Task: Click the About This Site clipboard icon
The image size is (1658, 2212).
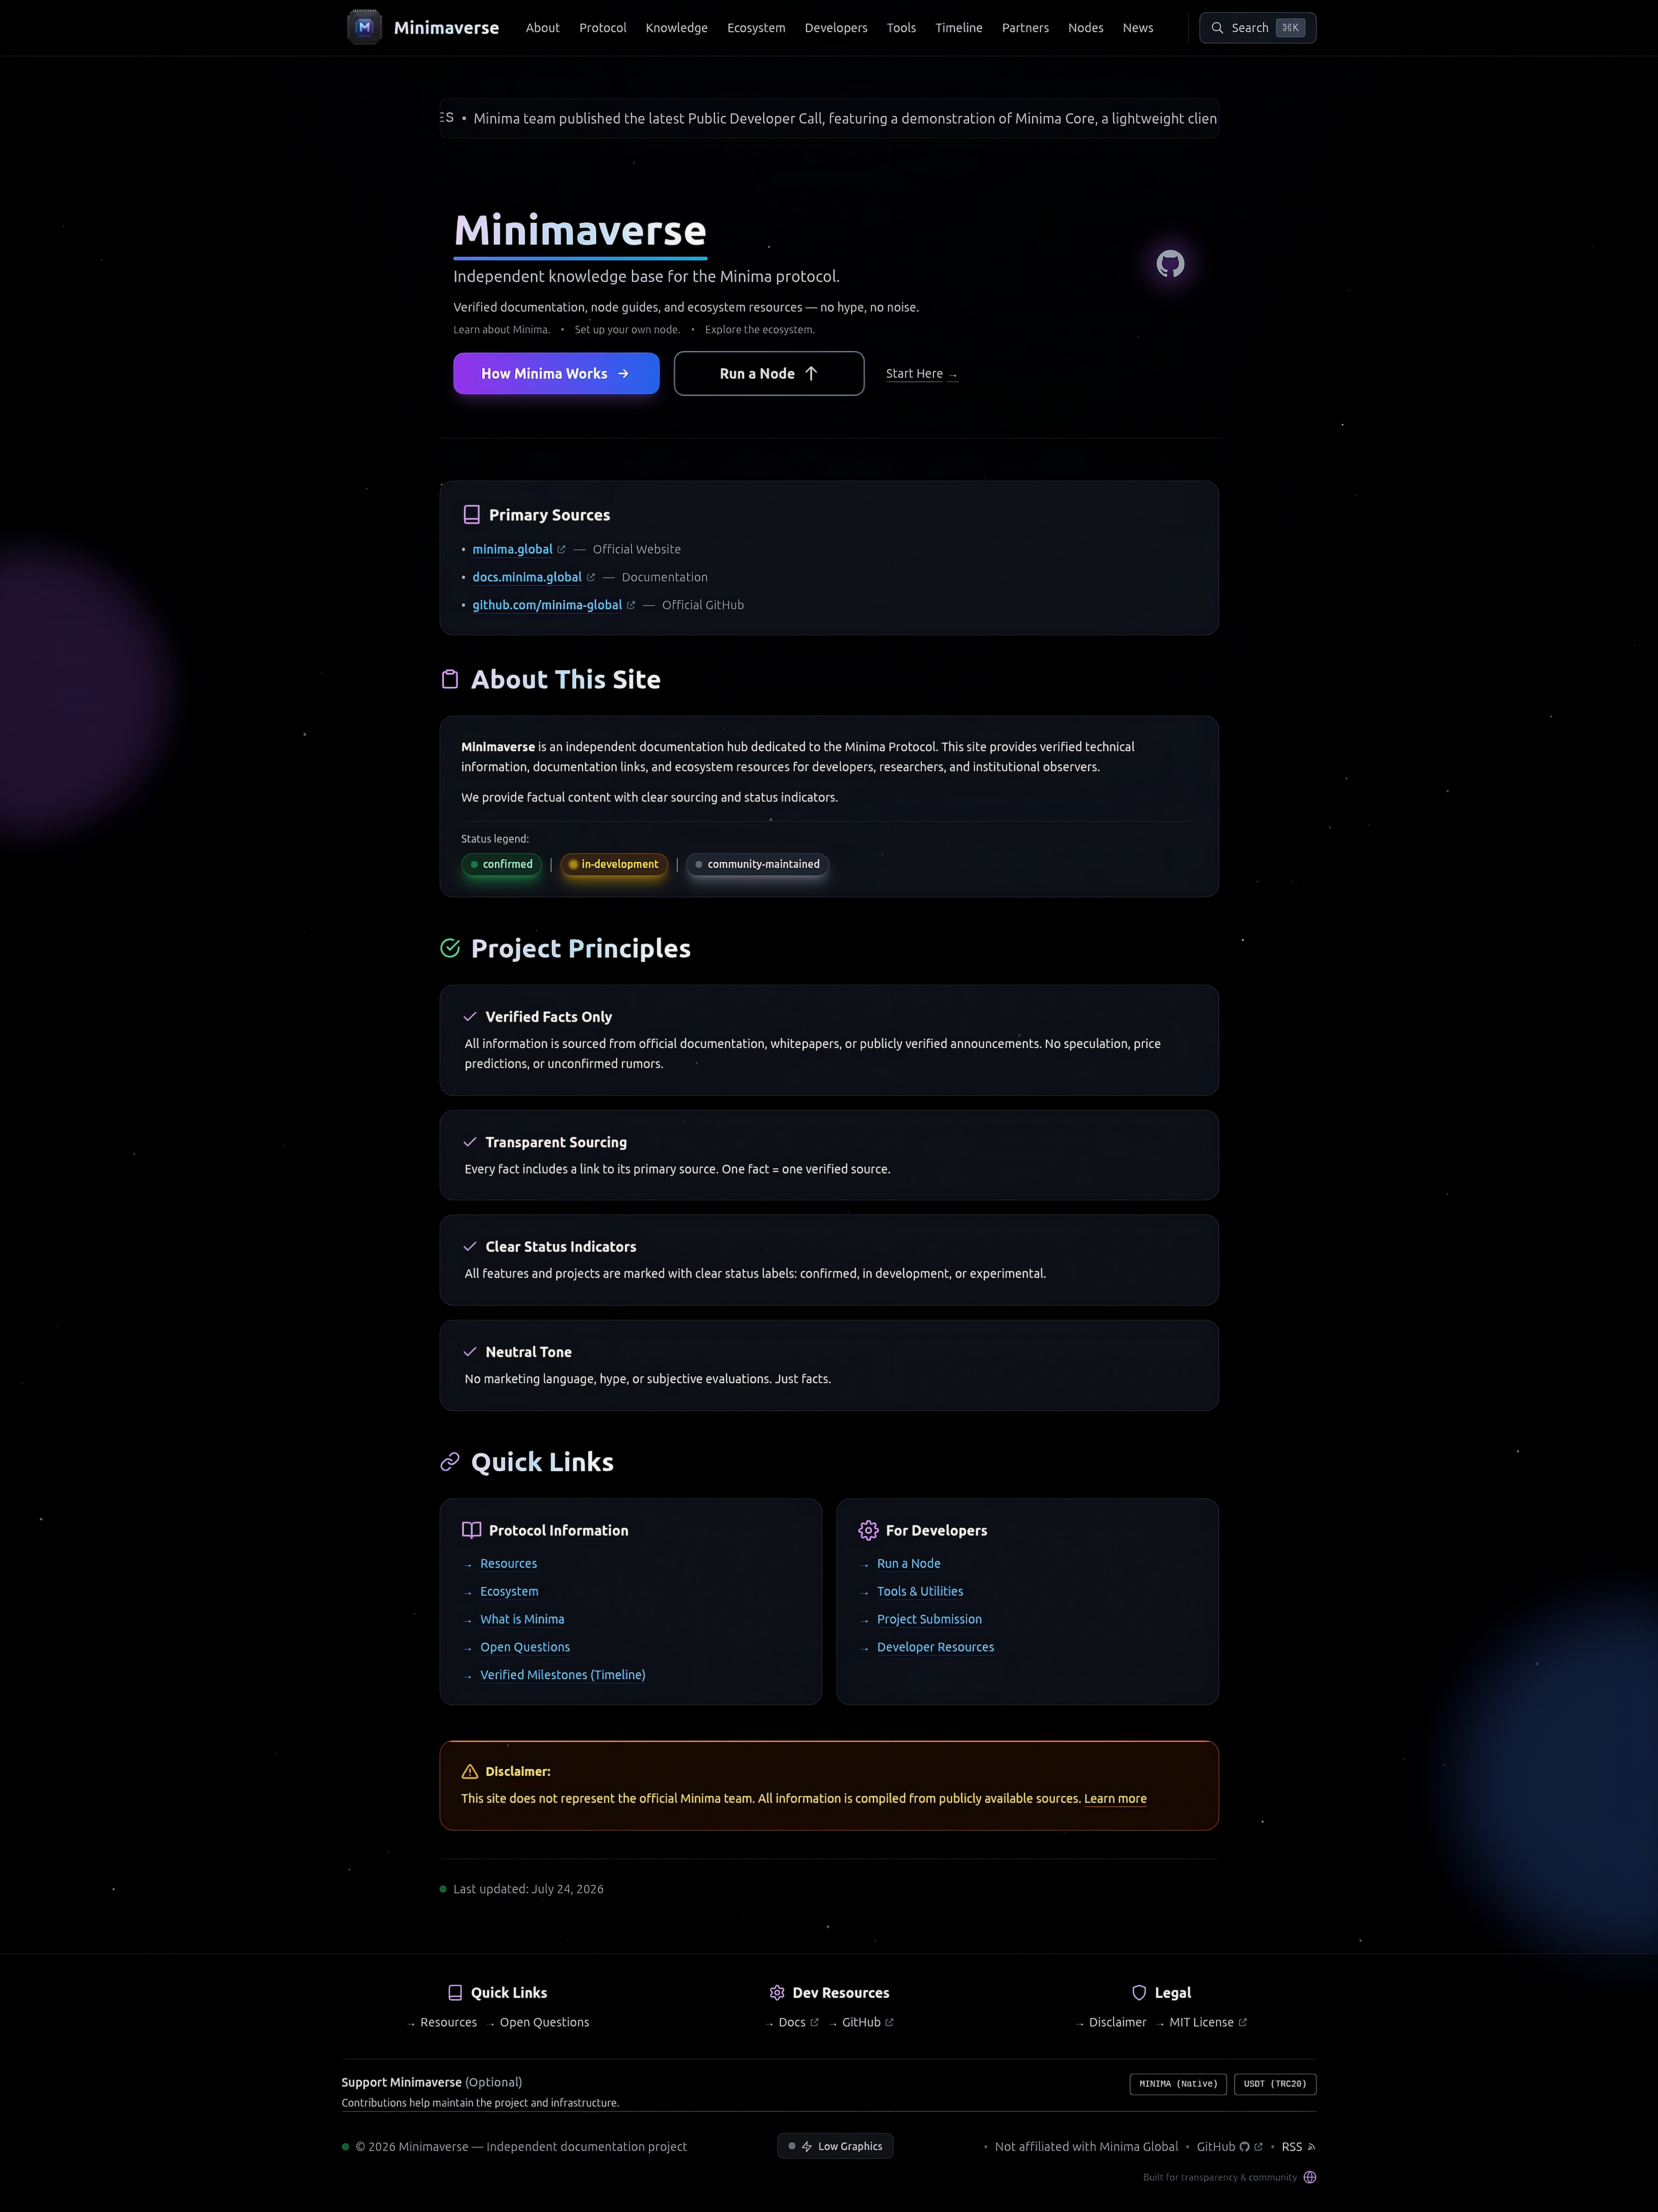Action: 450,679
